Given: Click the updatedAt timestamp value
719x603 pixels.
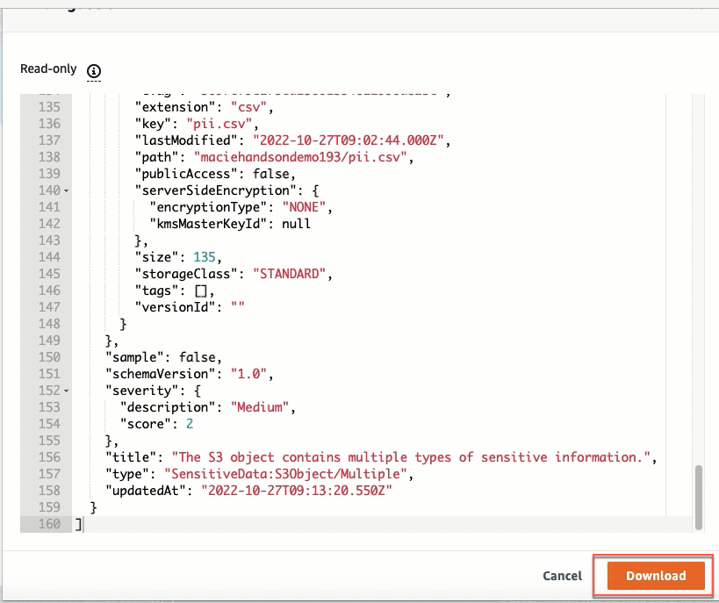Looking at the screenshot, I should tap(296, 491).
